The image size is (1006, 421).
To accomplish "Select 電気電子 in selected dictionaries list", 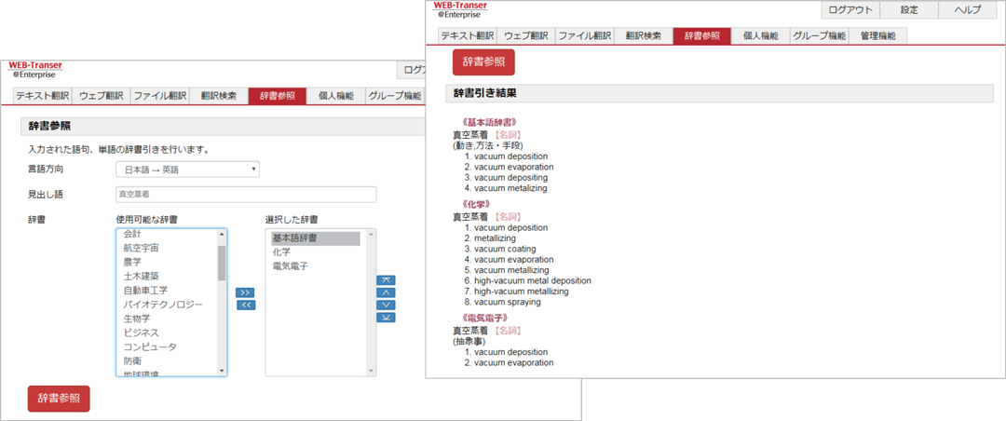I will 291,265.
